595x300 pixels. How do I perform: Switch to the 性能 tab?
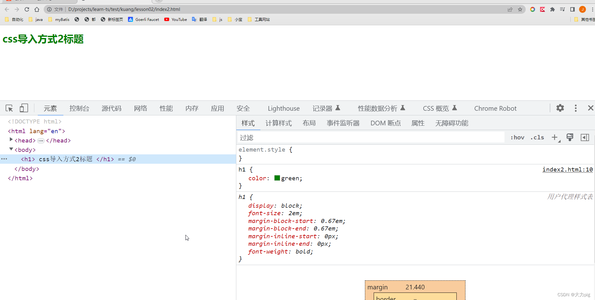(166, 108)
